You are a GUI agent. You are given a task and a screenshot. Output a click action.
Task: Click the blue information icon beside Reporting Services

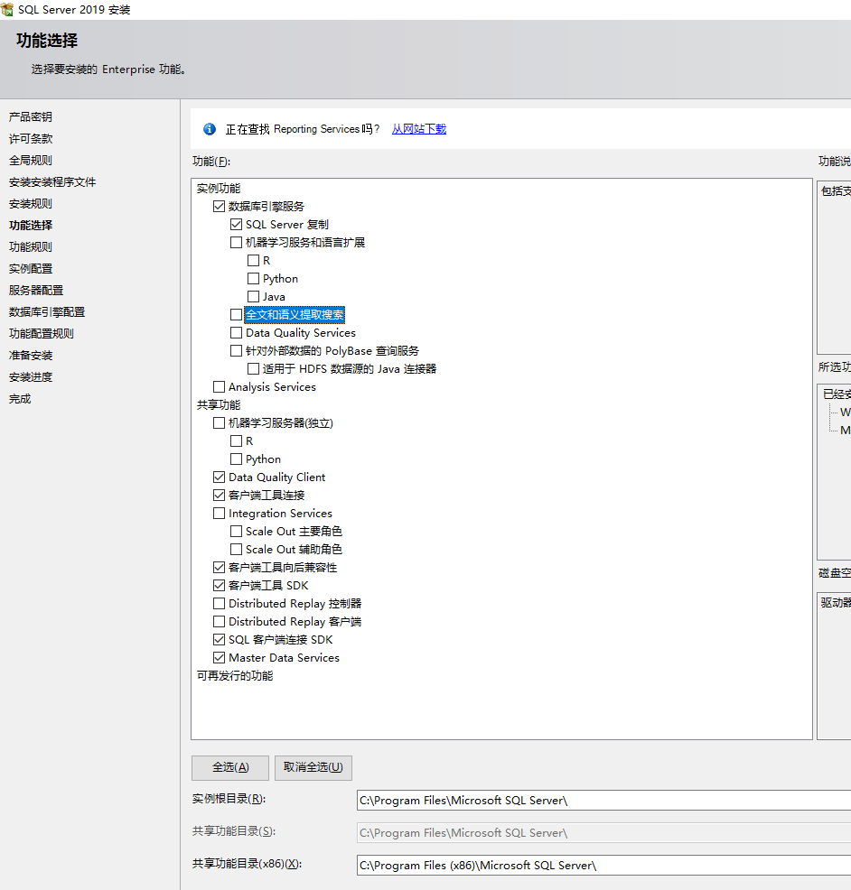coord(209,129)
